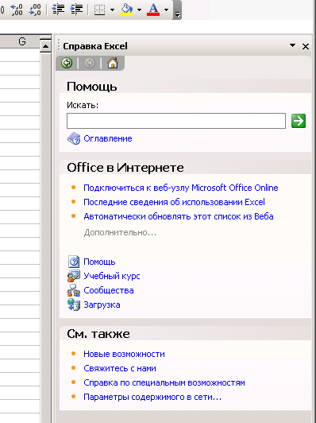
Task: Apply the red Font Color button
Action: [x=153, y=10]
